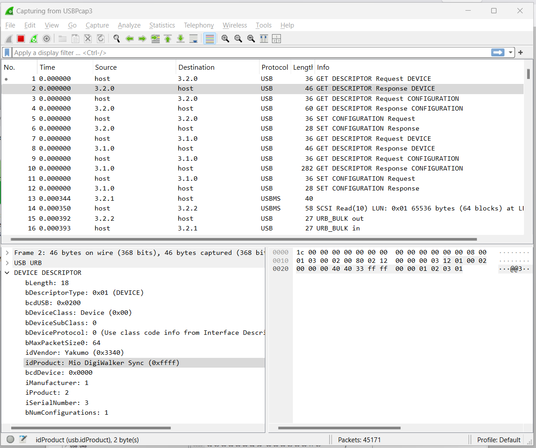Image resolution: width=536 pixels, height=448 pixels.
Task: Go to specified packet icon
Action: [155, 39]
